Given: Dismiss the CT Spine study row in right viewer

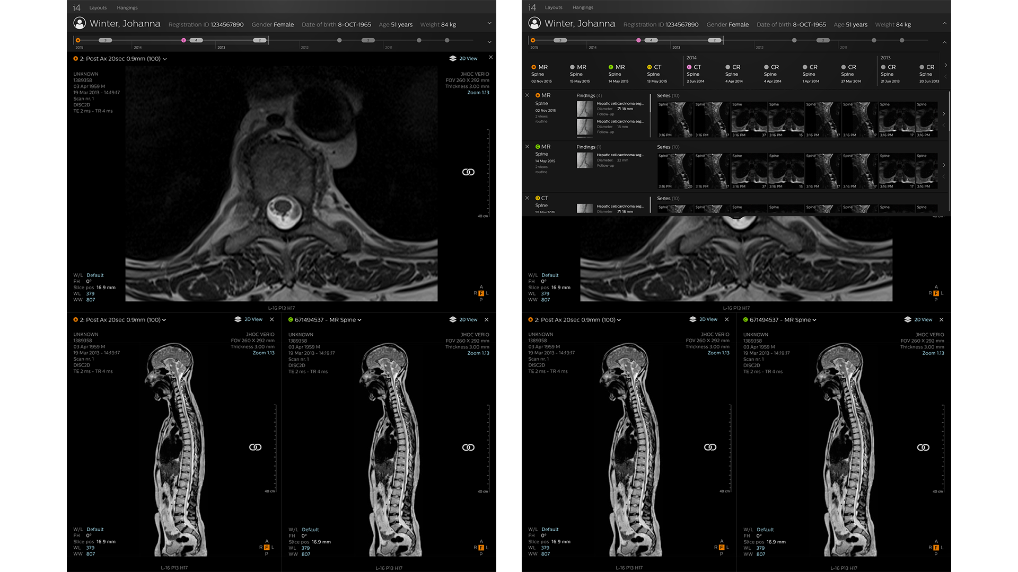Looking at the screenshot, I should (527, 198).
